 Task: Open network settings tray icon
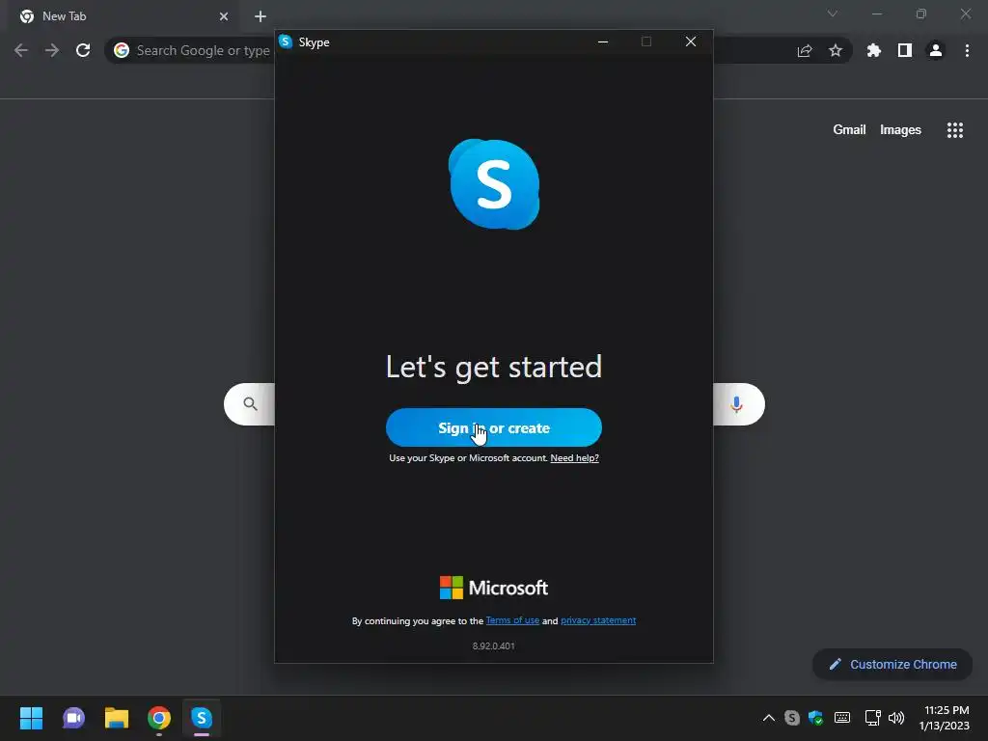[872, 718]
